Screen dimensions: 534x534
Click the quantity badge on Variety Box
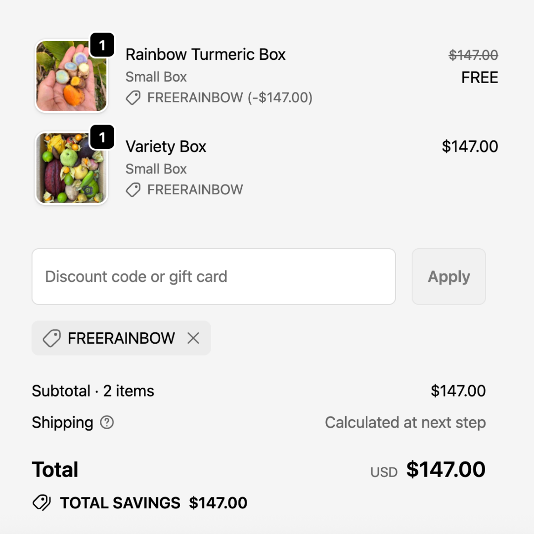[102, 137]
